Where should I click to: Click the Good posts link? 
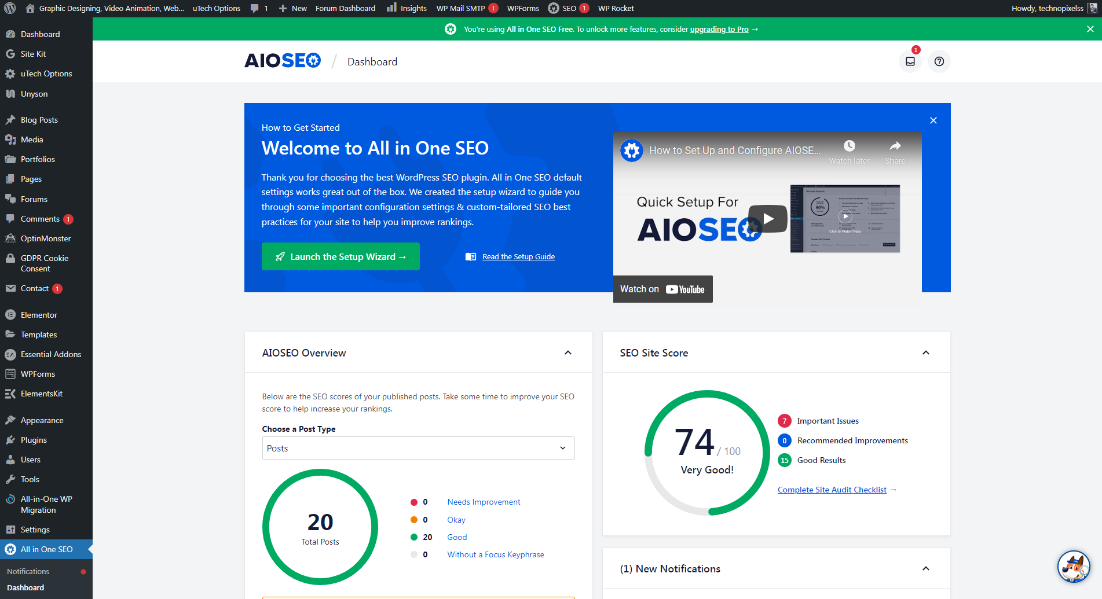click(x=457, y=537)
